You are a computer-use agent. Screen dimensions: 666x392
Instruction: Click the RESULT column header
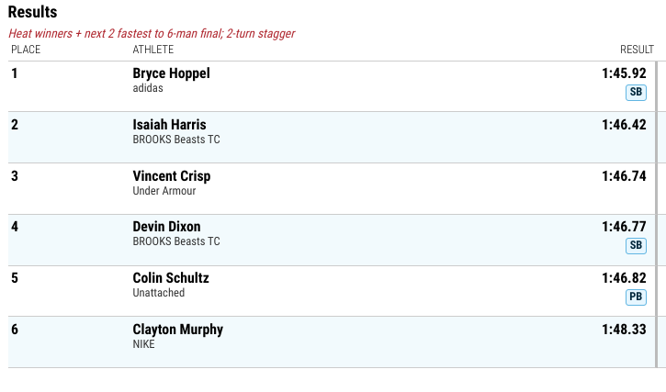(637, 50)
